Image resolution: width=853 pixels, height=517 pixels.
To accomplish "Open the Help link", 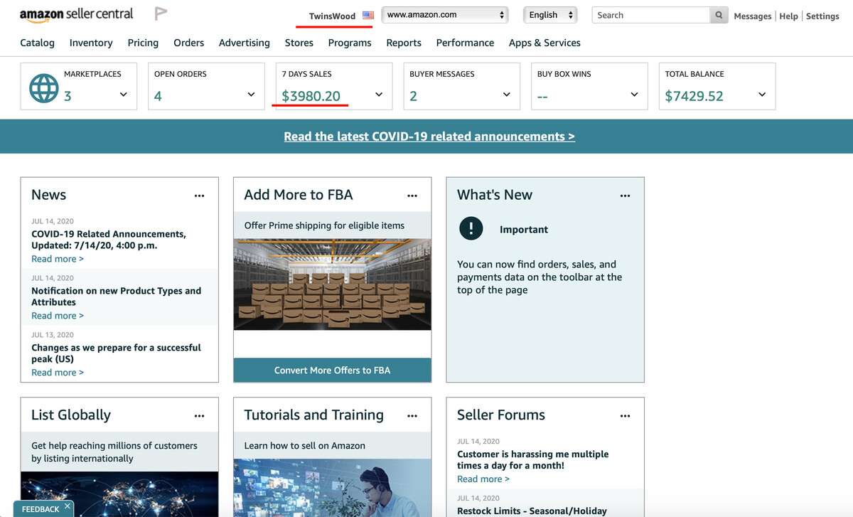I will pyautogui.click(x=788, y=16).
